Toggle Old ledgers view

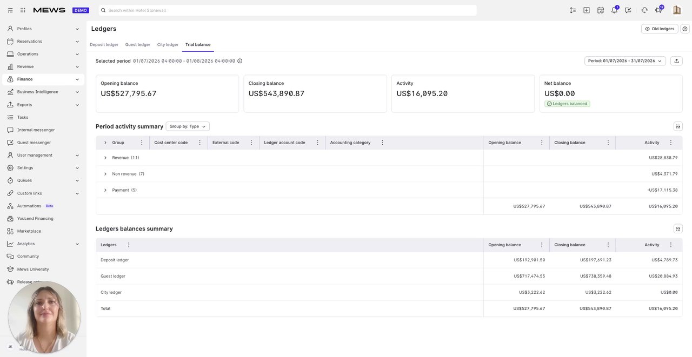click(660, 29)
